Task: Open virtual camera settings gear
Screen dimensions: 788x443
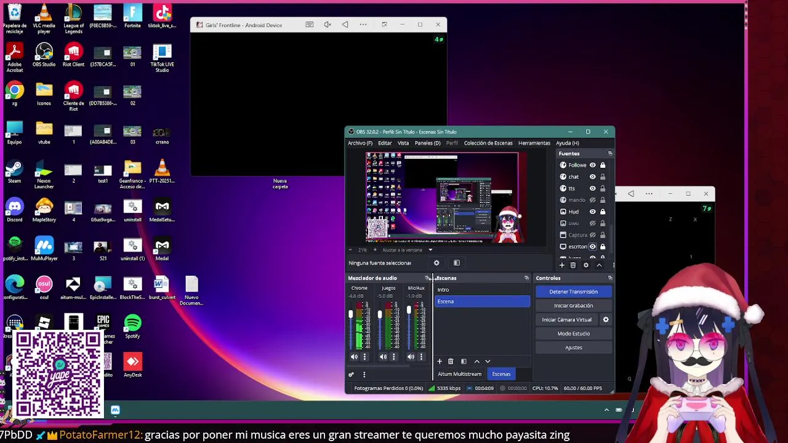Action: click(x=606, y=320)
